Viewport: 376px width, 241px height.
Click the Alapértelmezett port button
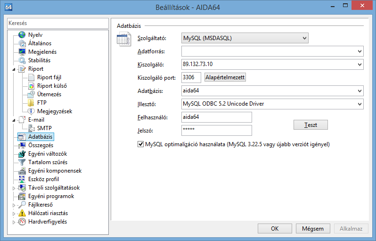[225, 77]
